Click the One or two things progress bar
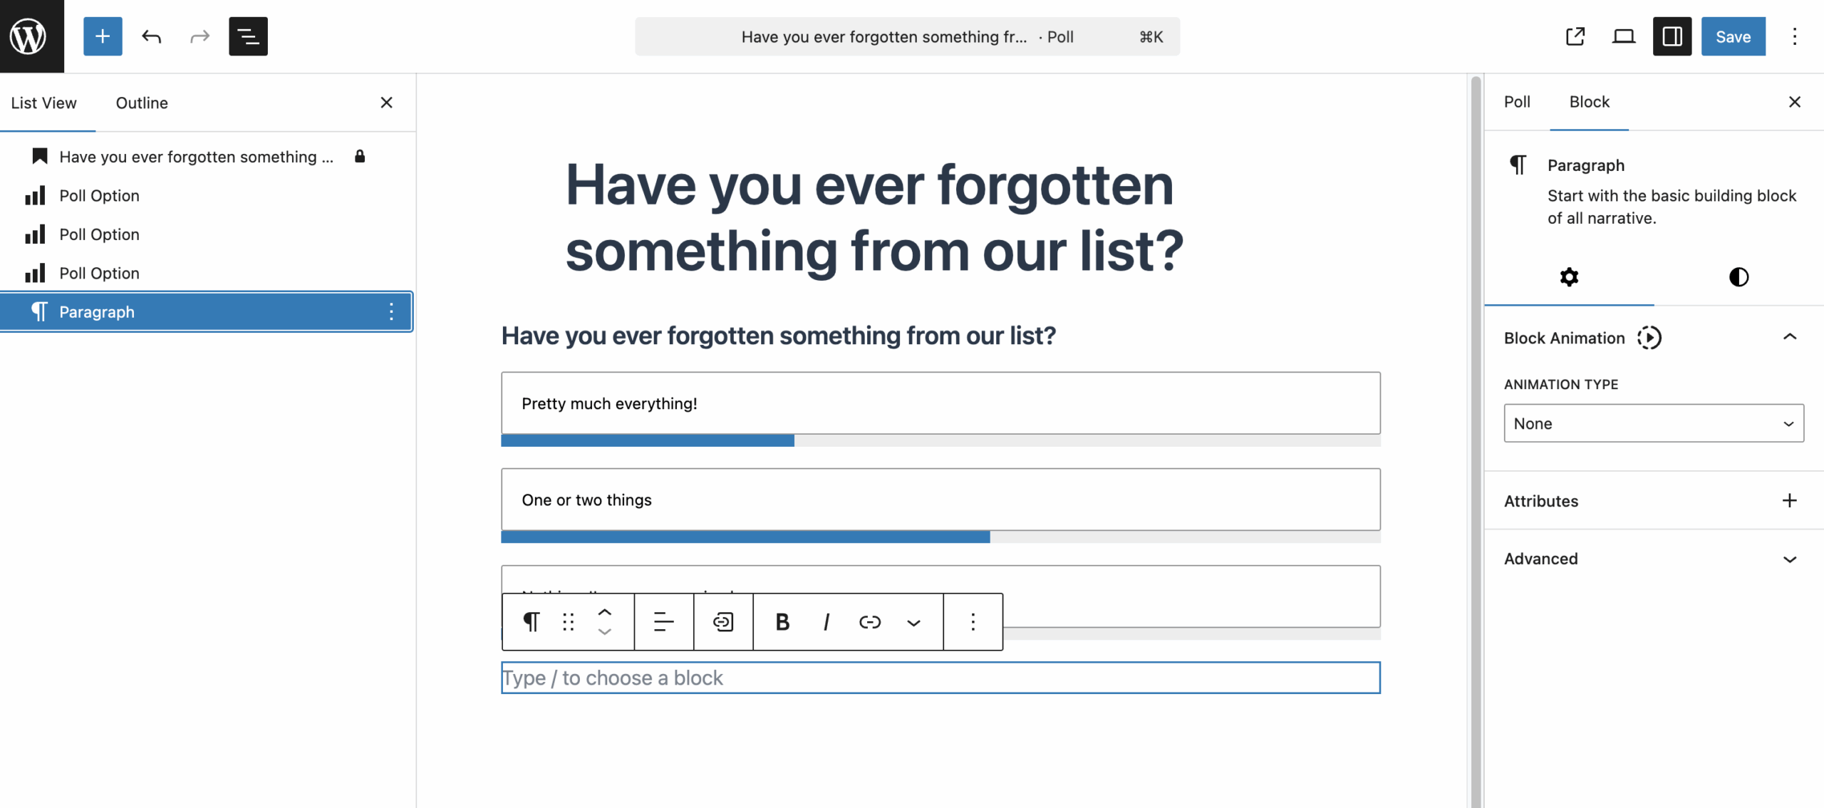The width and height of the screenshot is (1824, 808). tap(940, 537)
